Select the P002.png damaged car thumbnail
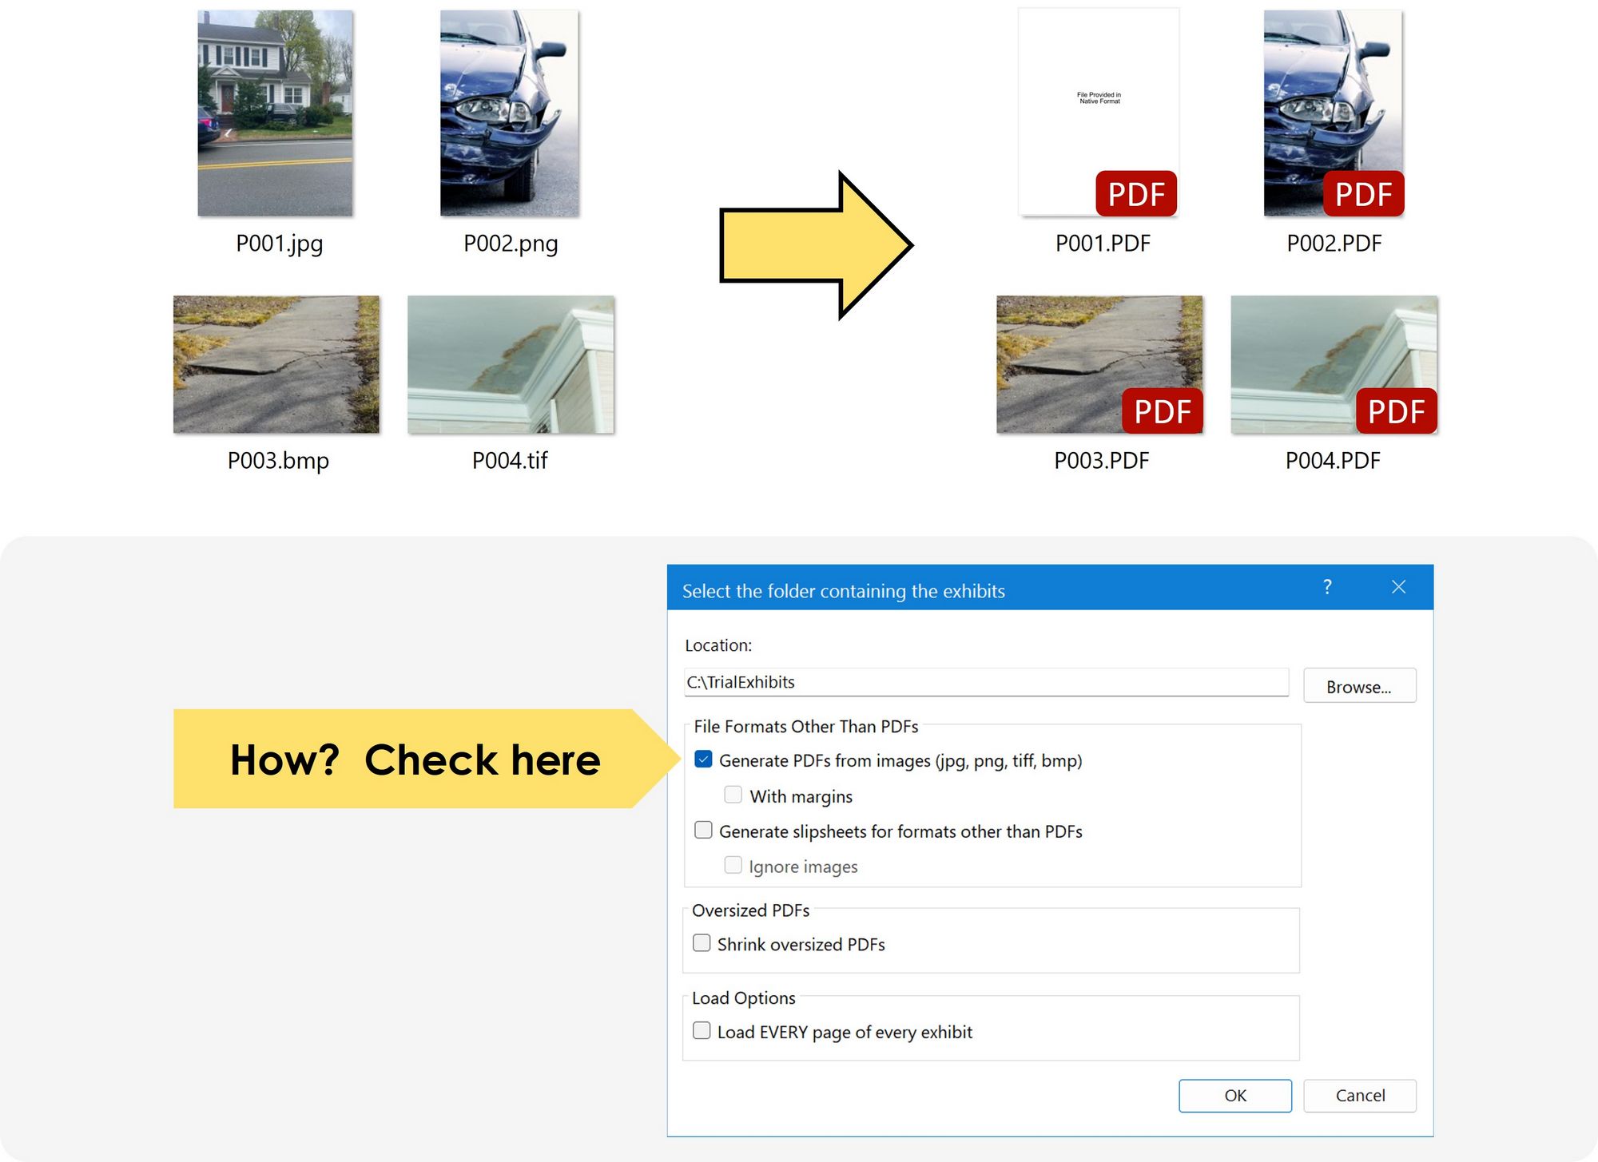Viewport: 1598px width, 1162px height. pyautogui.click(x=509, y=112)
